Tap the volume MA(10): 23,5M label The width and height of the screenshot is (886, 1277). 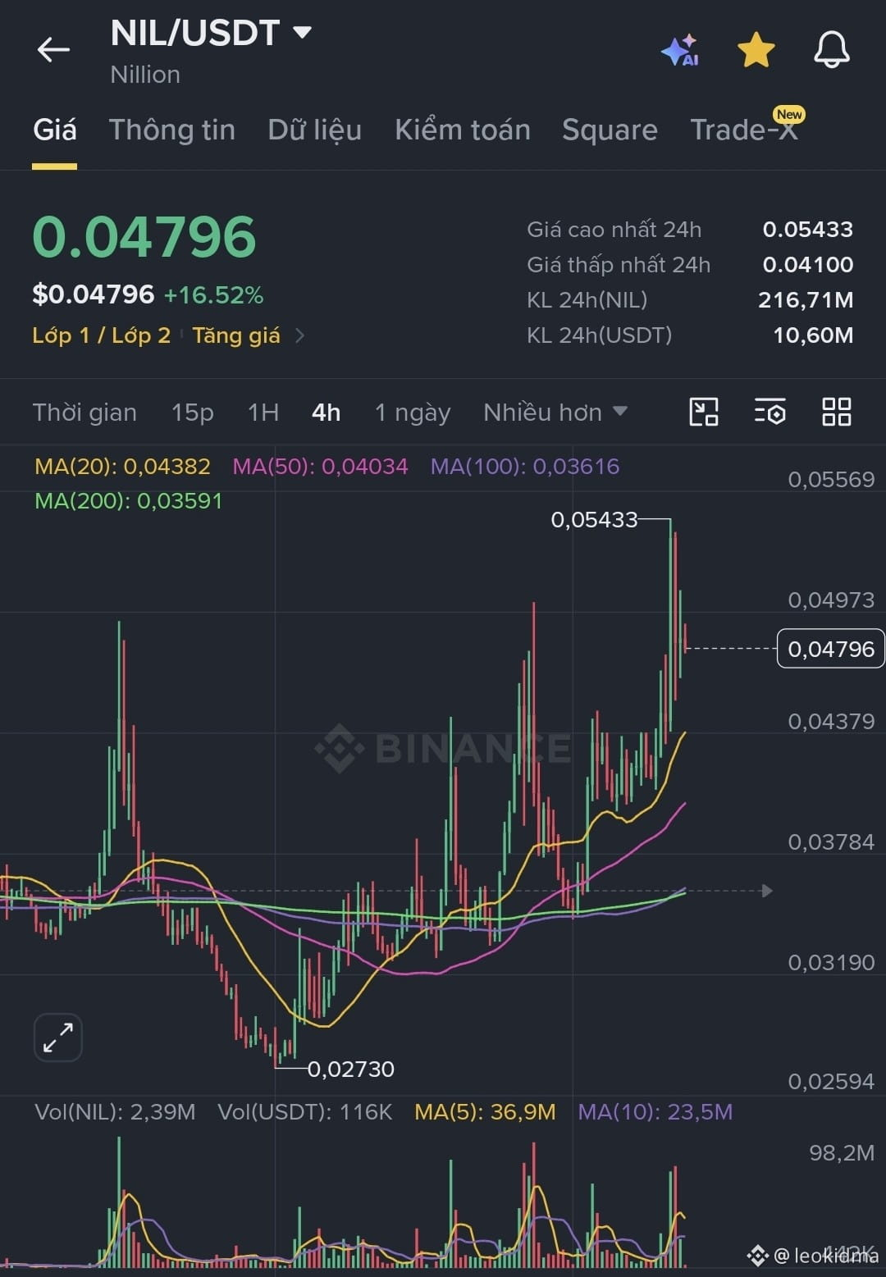[655, 1112]
